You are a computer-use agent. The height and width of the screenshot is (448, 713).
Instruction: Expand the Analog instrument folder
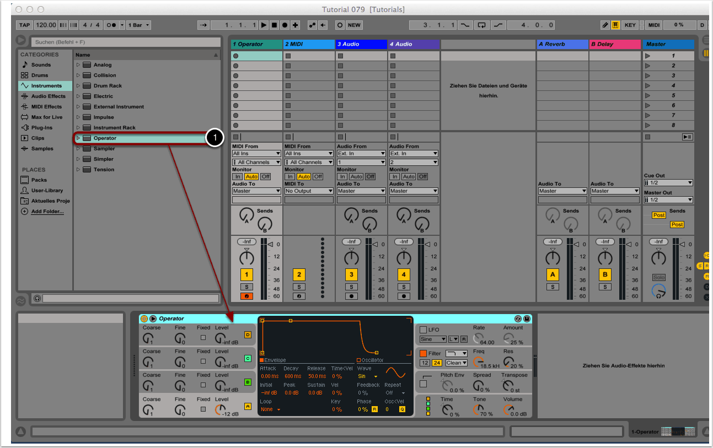click(x=78, y=65)
